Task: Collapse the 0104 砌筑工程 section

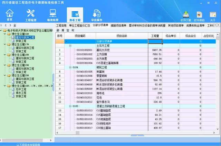Action: pos(70,67)
